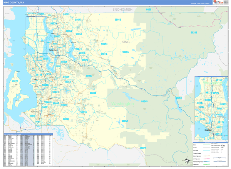Image resolution: width=231 pixels, height=169 pixels.
Task: Click the largest City size legend symbol
Action: click(223, 146)
